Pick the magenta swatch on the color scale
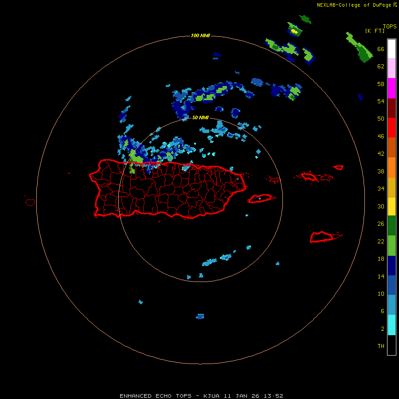 (x=391, y=88)
